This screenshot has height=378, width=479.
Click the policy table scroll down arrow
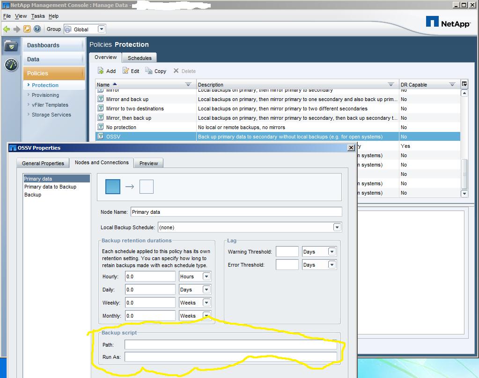(464, 193)
